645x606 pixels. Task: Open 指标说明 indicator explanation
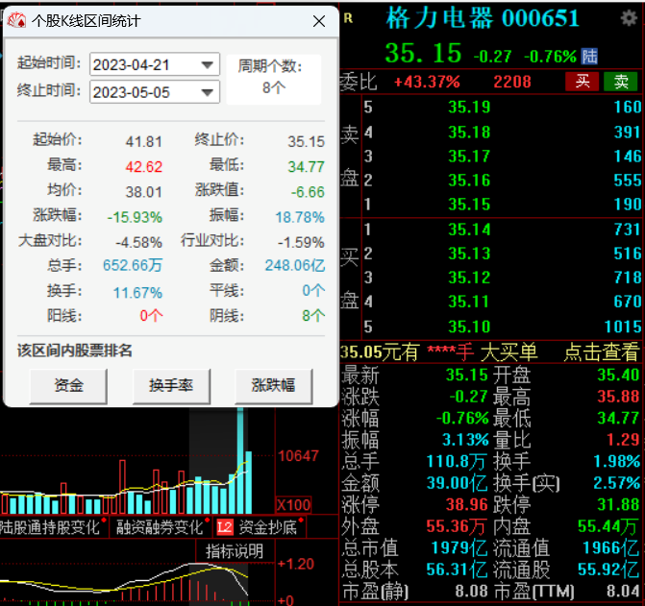click(234, 551)
